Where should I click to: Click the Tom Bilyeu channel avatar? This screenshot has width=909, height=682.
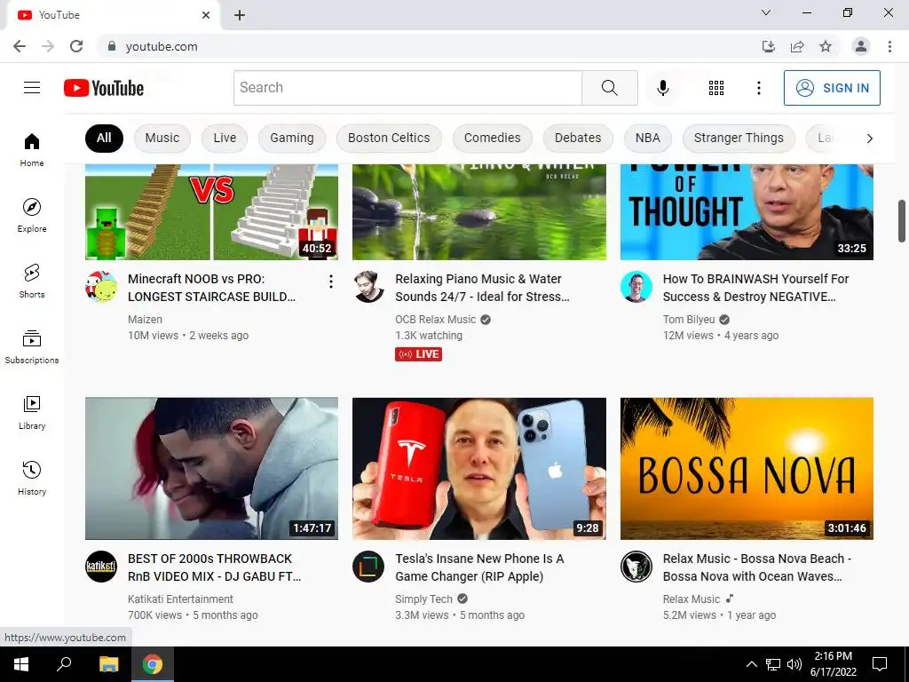pos(636,287)
